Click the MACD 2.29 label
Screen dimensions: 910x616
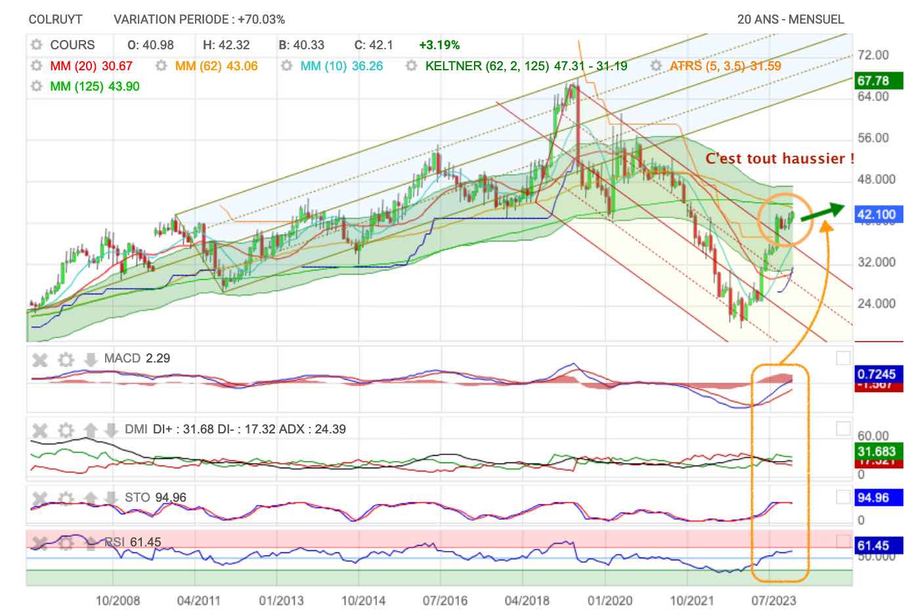137,359
